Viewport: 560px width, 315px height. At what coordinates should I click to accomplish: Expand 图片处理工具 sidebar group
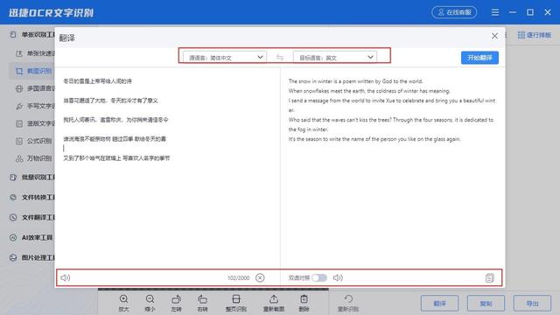32,257
